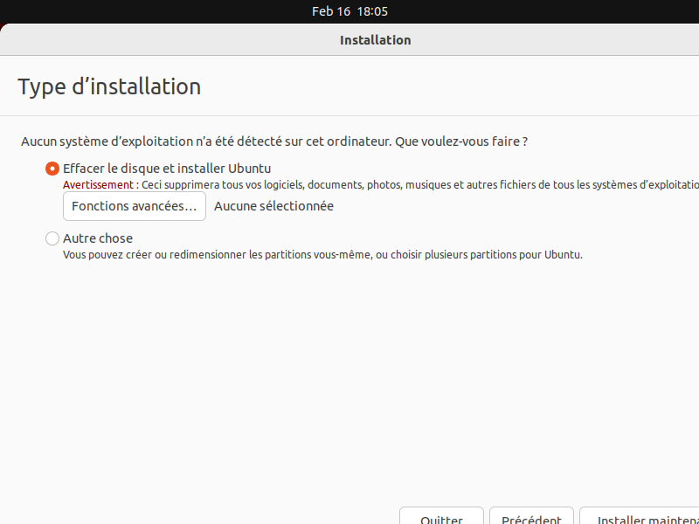Click the Installation window title bar
The image size is (699, 524).
click(375, 40)
